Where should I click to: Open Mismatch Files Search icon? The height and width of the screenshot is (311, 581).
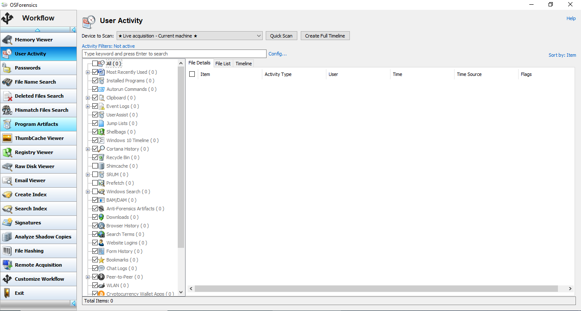click(7, 110)
